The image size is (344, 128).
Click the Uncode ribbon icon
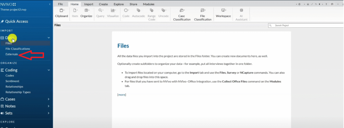pos(163,10)
